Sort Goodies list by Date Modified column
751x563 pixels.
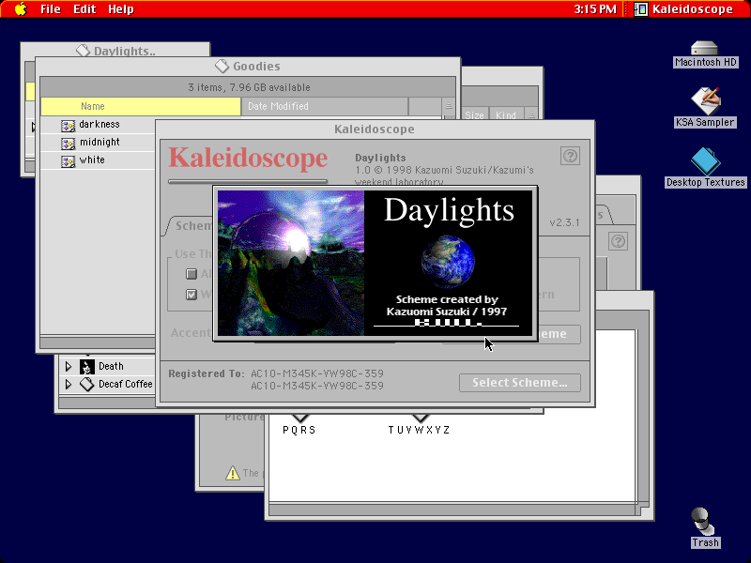[325, 106]
